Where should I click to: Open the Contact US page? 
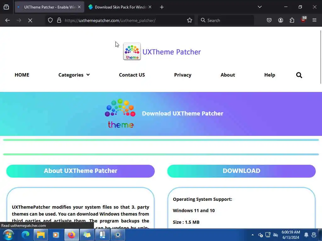tap(132, 75)
